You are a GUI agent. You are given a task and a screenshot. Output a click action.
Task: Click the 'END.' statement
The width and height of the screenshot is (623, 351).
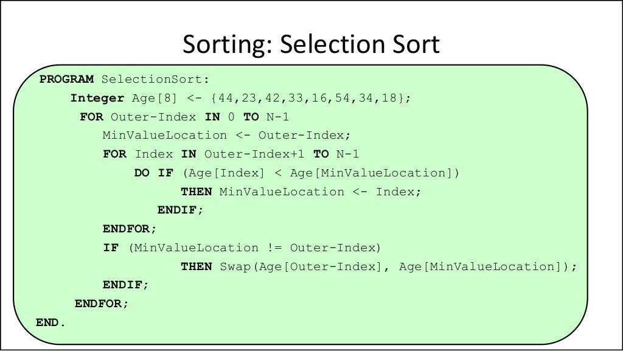coord(50,322)
